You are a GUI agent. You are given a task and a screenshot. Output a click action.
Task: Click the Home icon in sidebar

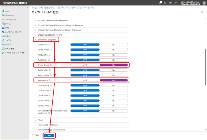tap(3, 11)
